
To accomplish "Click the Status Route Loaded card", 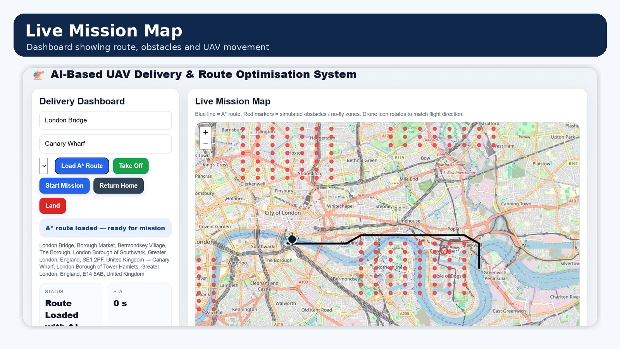I will click(71, 304).
